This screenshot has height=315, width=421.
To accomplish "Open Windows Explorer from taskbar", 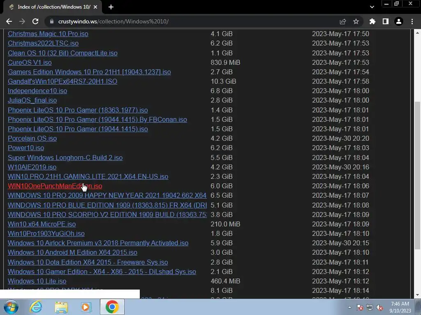I will (61, 307).
